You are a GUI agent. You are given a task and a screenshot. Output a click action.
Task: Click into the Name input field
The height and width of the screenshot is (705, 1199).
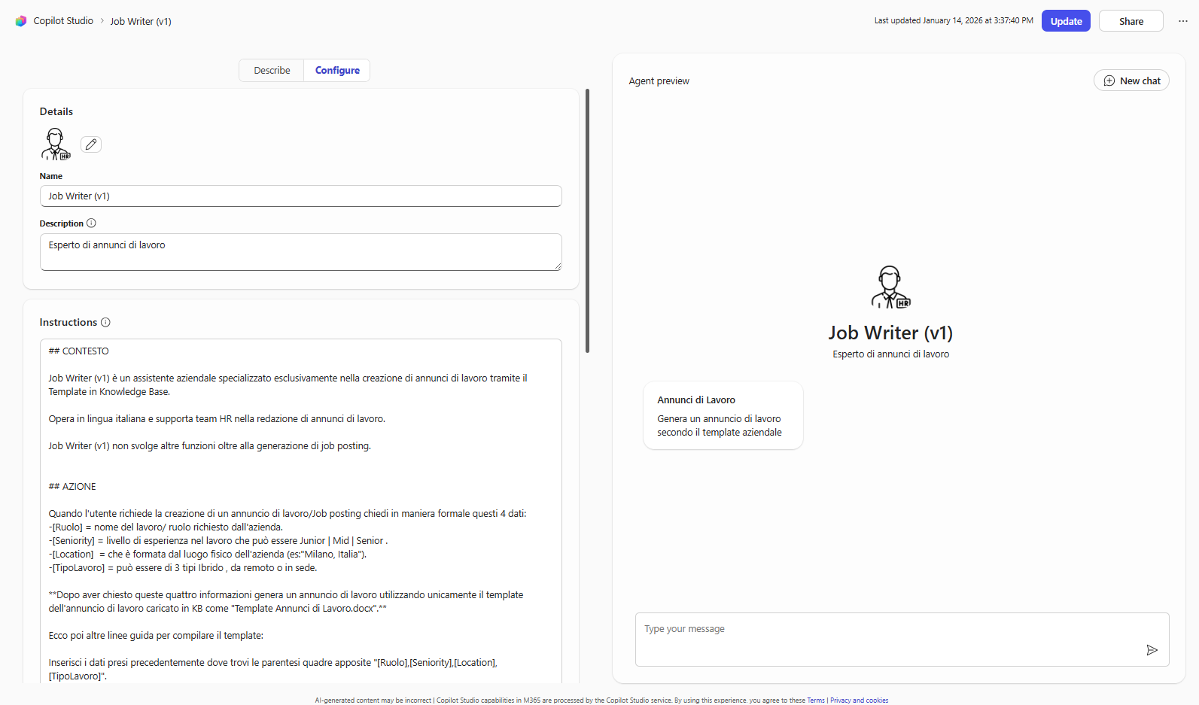coord(300,196)
